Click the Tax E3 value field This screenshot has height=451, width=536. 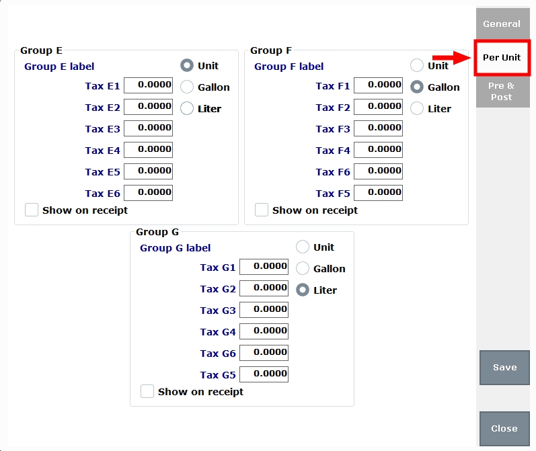[x=149, y=128]
